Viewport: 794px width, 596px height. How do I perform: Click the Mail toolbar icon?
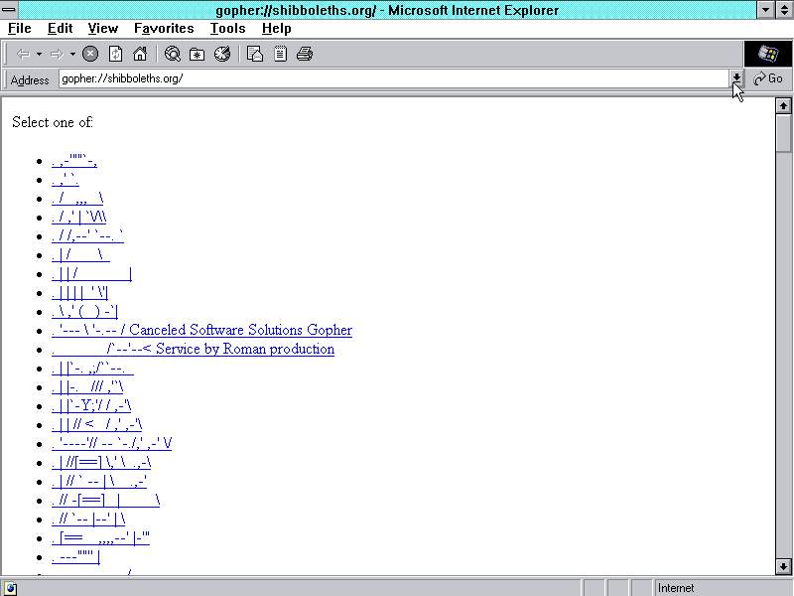(255, 54)
